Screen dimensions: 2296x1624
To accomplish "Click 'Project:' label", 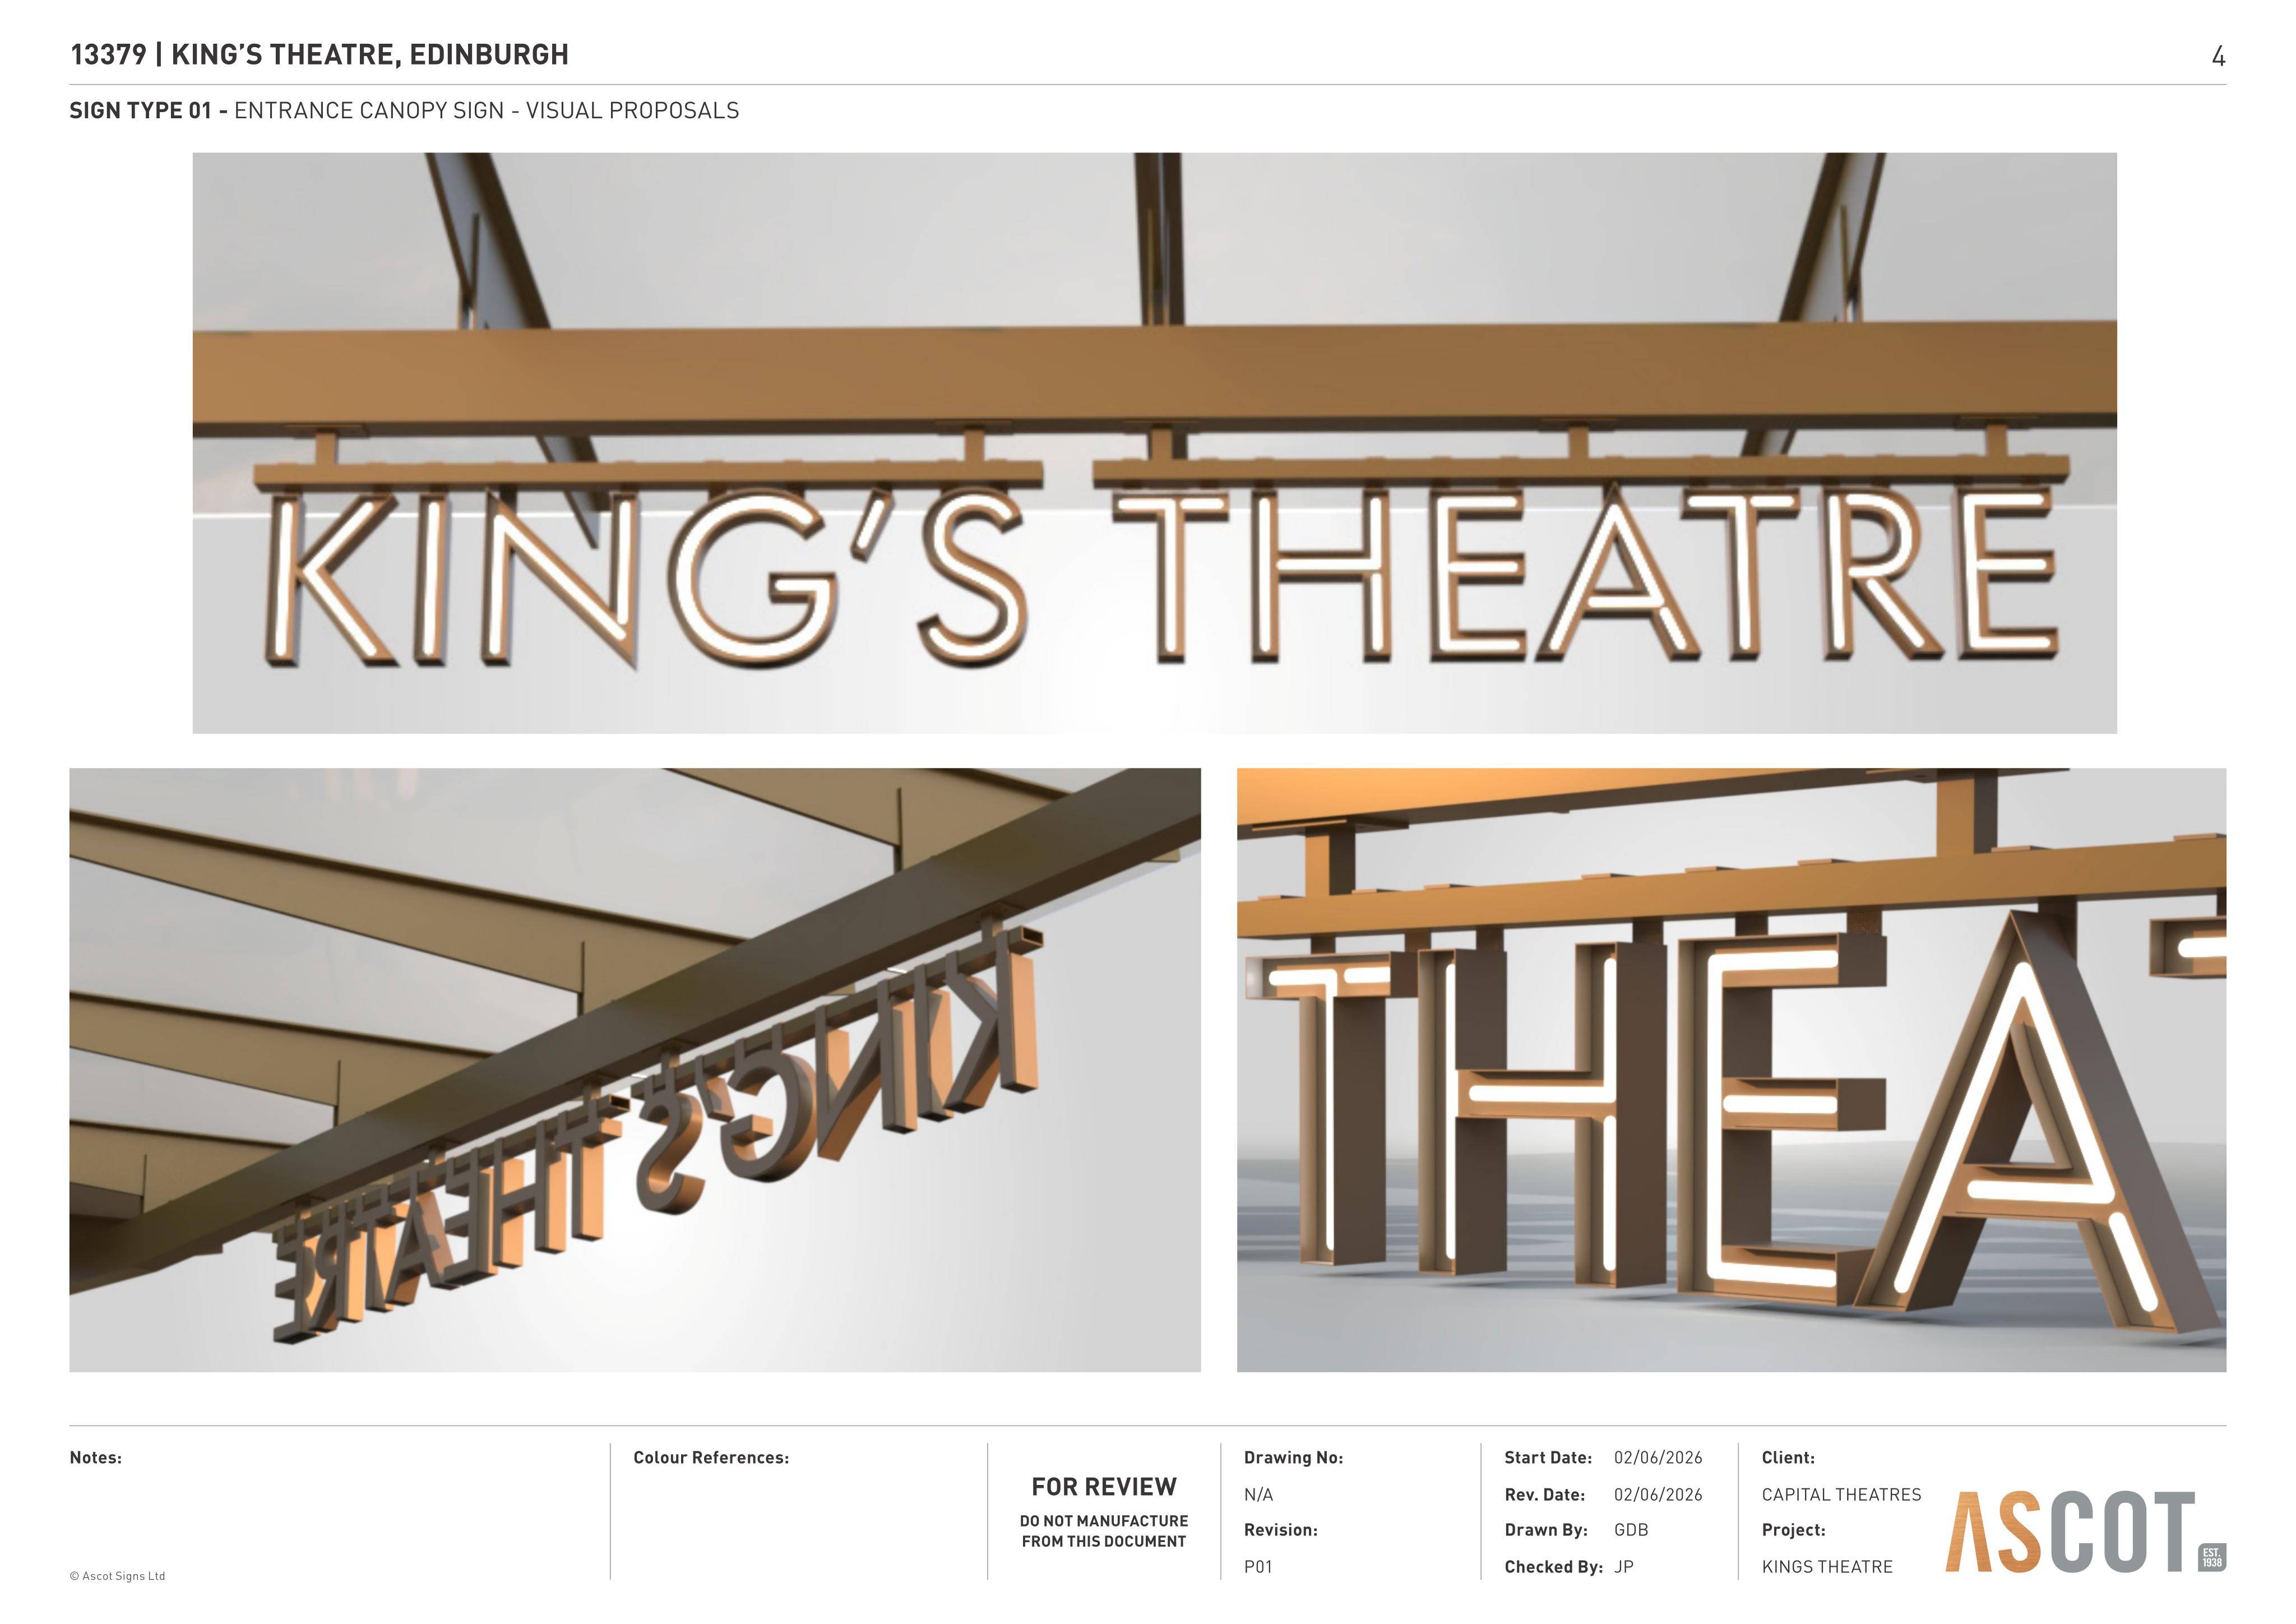I will pyautogui.click(x=1793, y=1530).
